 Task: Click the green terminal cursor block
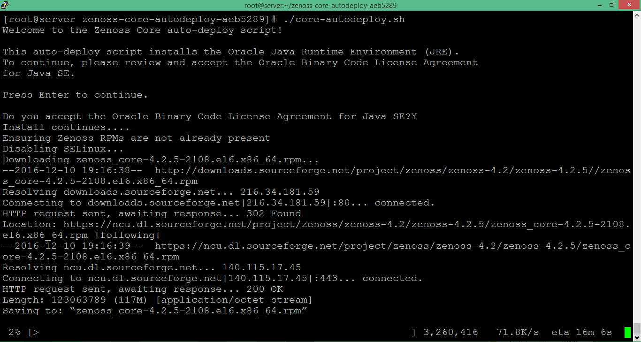click(x=627, y=333)
